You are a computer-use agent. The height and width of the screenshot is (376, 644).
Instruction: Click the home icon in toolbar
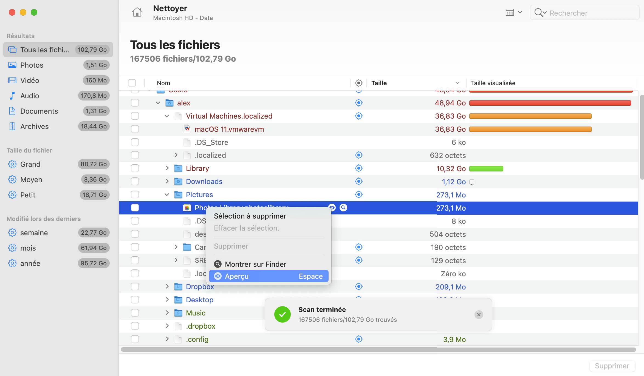tap(137, 12)
